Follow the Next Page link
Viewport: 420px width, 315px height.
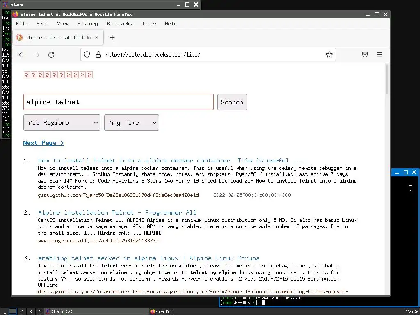pyautogui.click(x=43, y=143)
